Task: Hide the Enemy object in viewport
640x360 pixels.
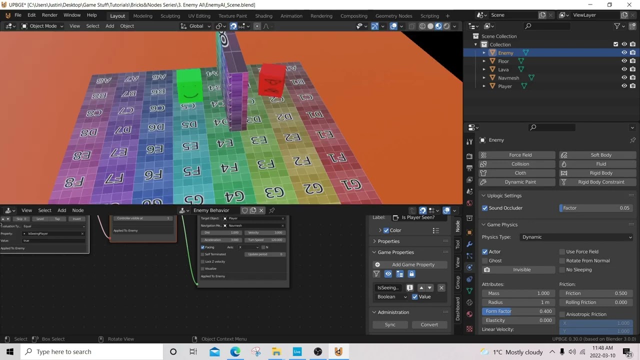Action: (x=624, y=53)
